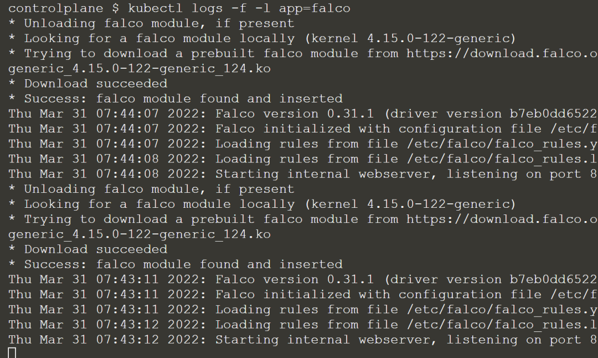598x358 pixels.
Task: Click the -f flag in the command
Action: (239, 8)
